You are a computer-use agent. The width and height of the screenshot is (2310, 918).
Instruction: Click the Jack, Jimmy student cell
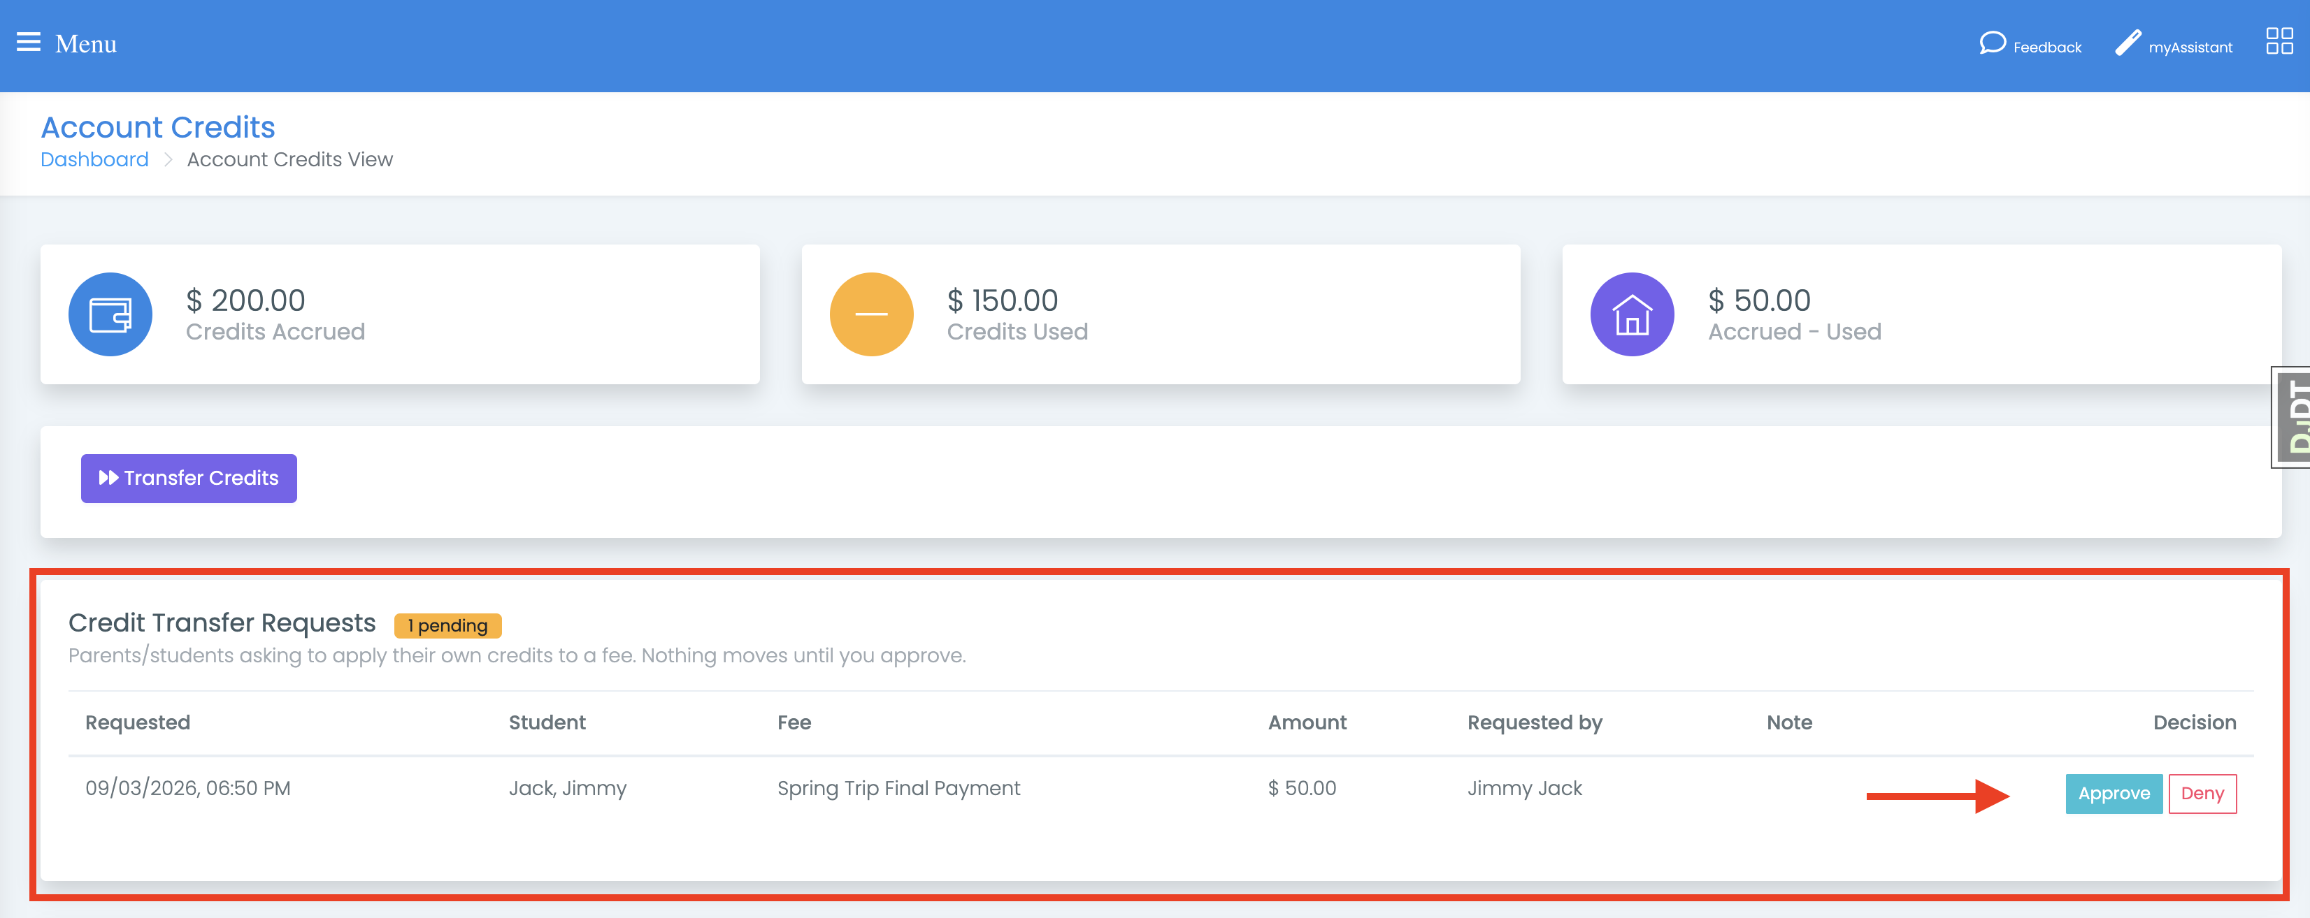(568, 789)
